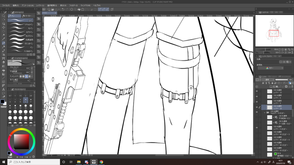Click the Open file folder icon

[x=52, y=9]
